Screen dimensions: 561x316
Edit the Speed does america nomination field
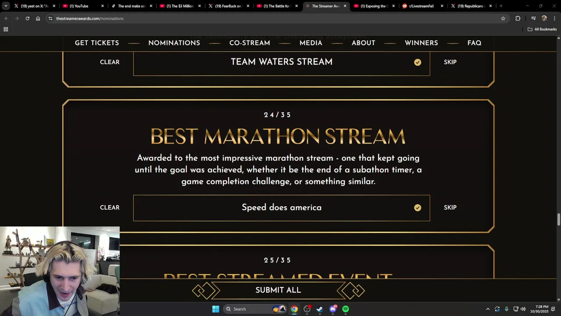(x=281, y=208)
